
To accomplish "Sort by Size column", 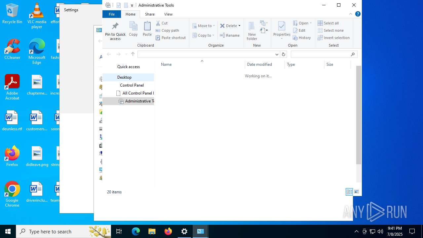I will (337, 64).
